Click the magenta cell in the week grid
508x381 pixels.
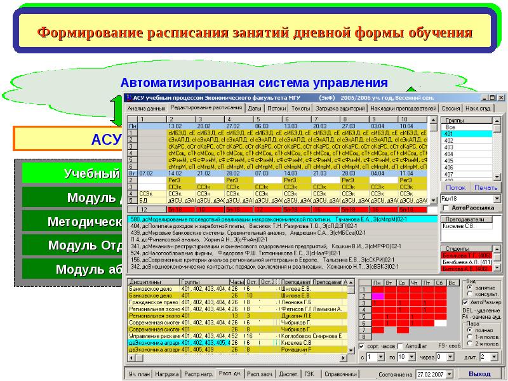[x=378, y=295]
